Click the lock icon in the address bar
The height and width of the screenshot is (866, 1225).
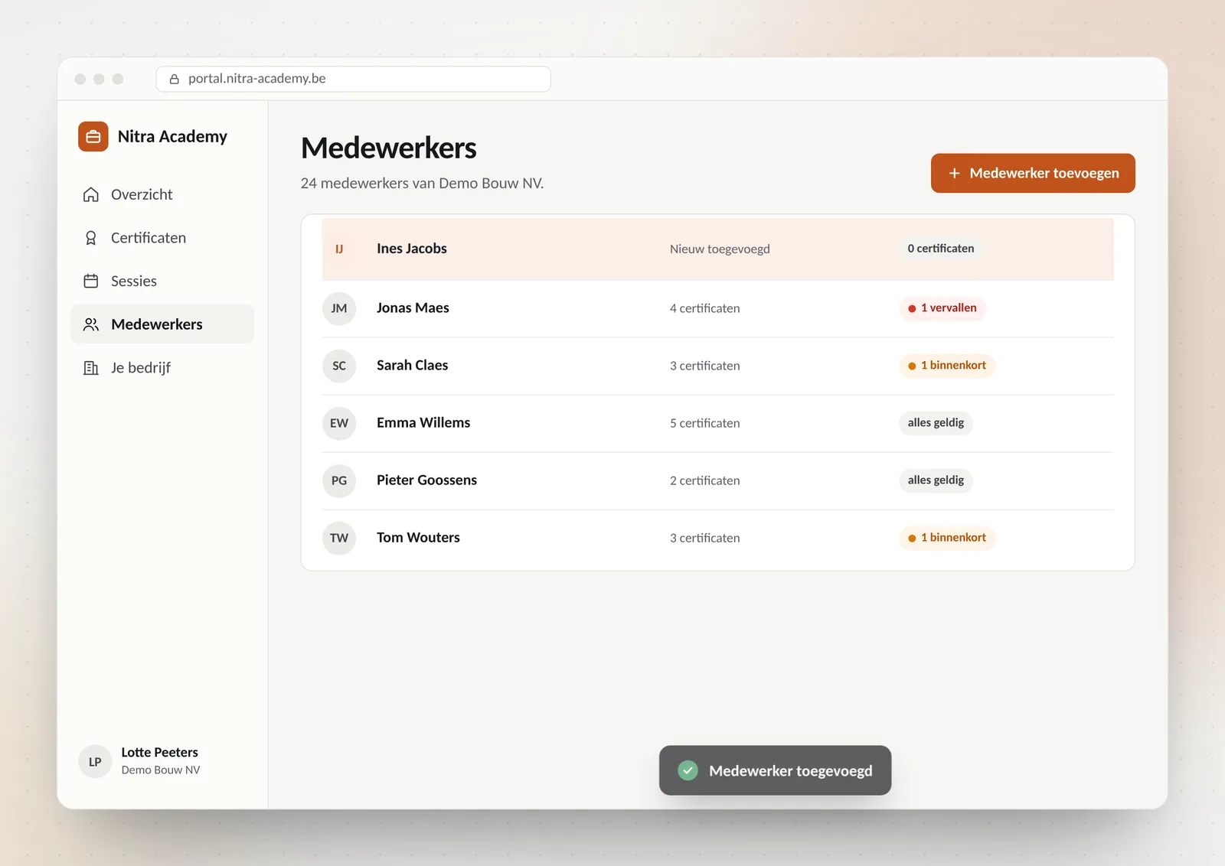point(175,79)
